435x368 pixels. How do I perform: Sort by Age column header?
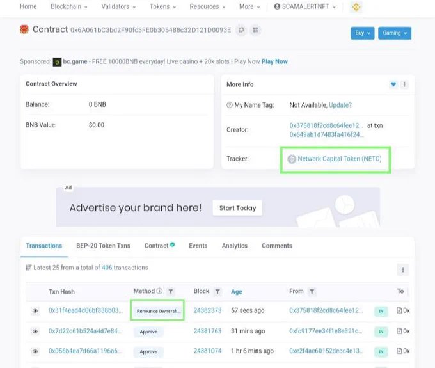point(237,292)
